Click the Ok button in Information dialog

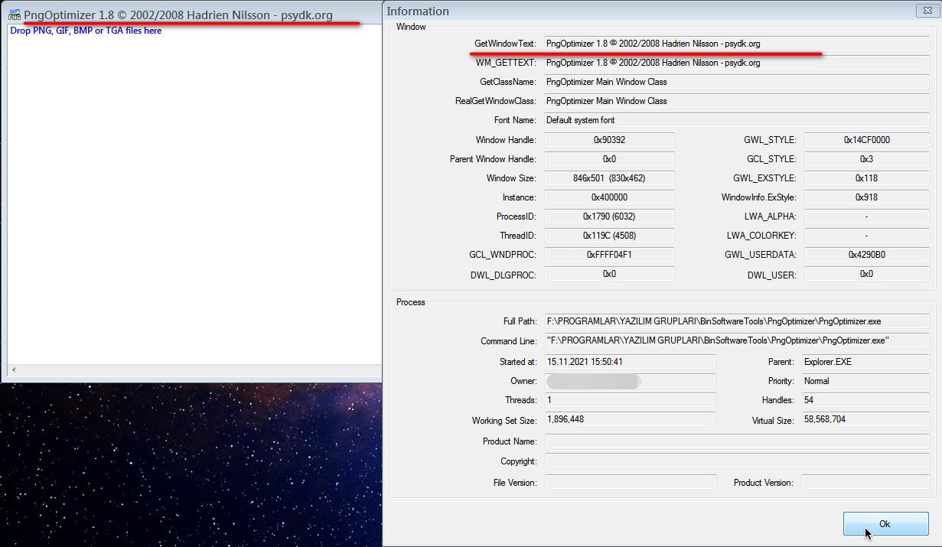pos(885,524)
